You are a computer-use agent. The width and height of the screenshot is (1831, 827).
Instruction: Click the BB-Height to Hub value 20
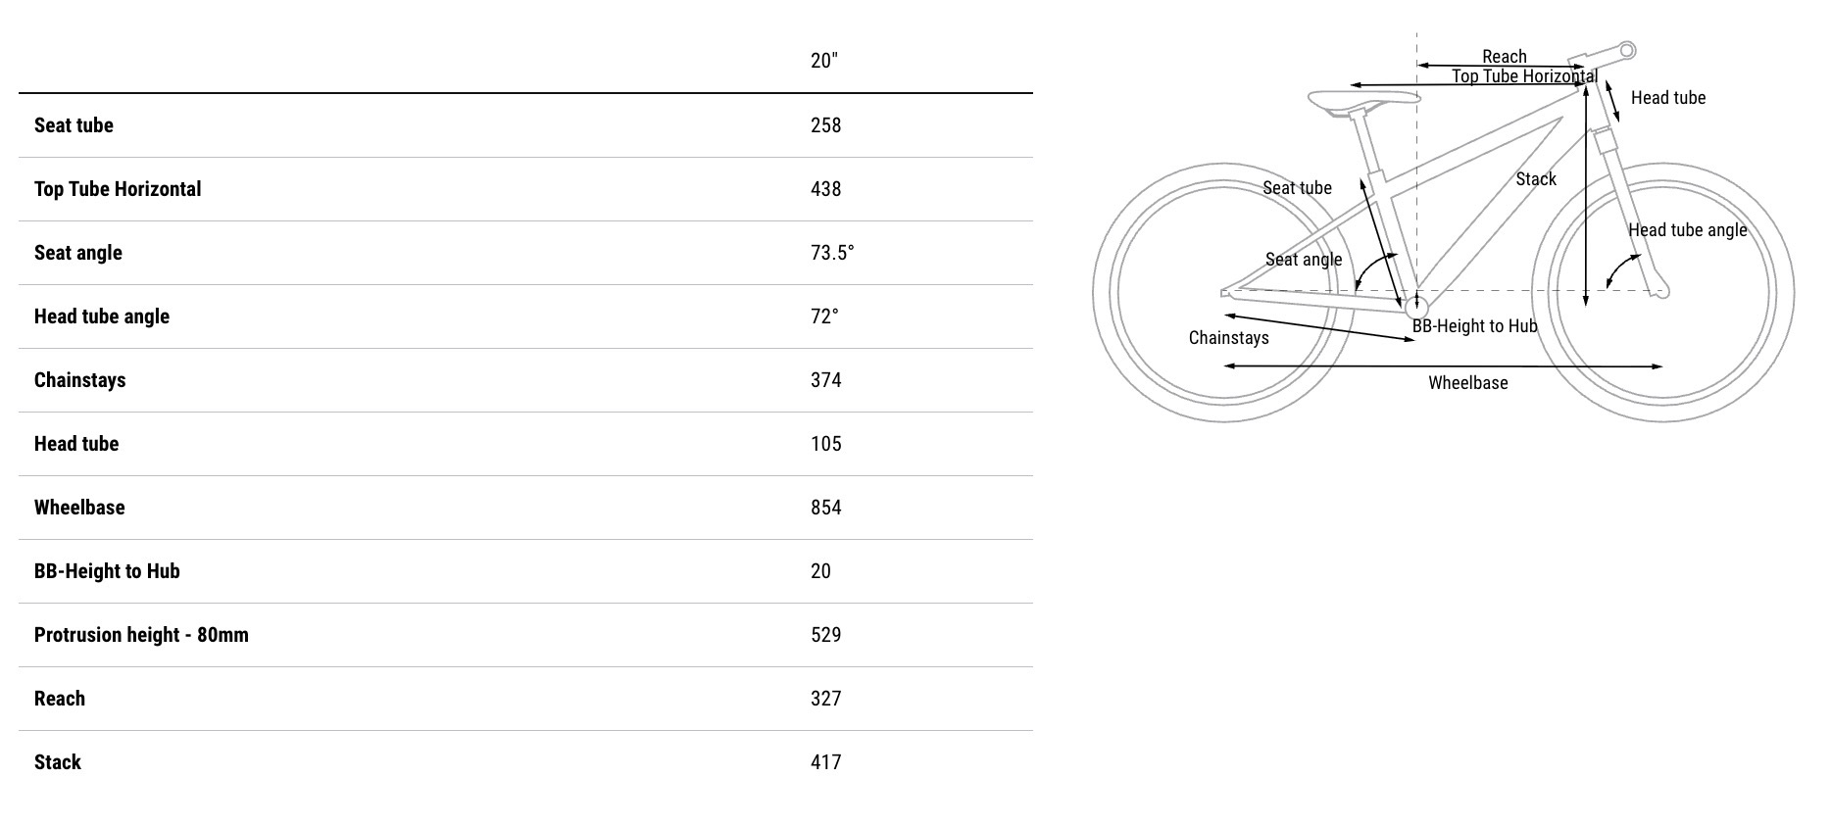point(820,571)
